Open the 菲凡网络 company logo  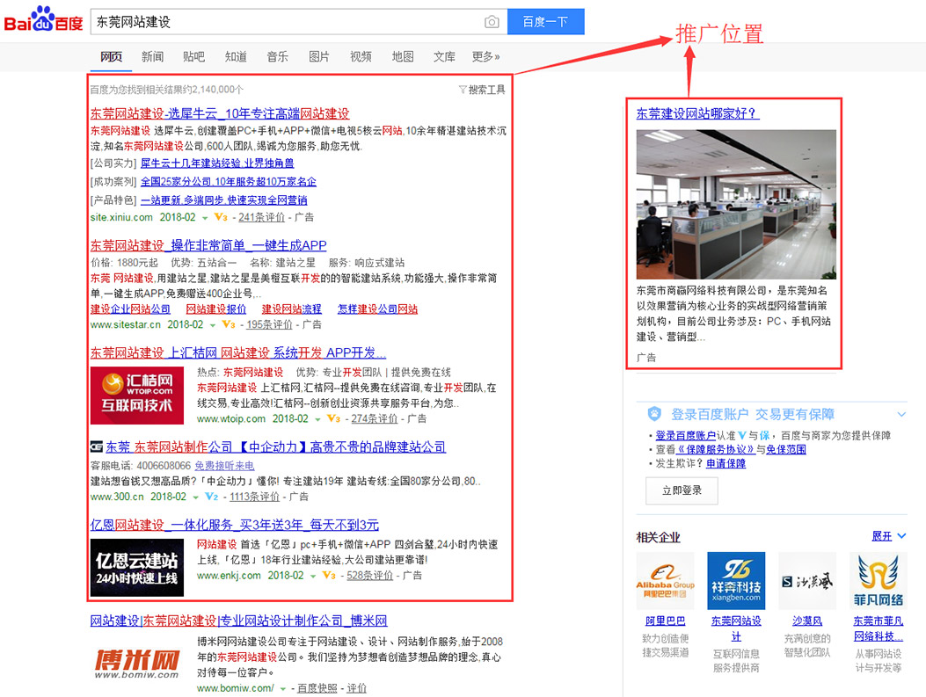878,581
